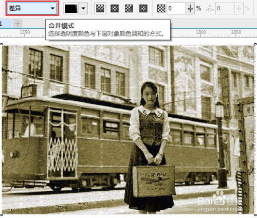Click the bottom-right selection handle of the photo
The width and height of the screenshot is (257, 218).
255,215
